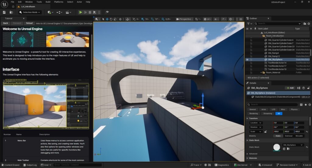This screenshot has height=168, width=312.
Task: Click the Save Current Level icon
Action: click(x=4, y=12)
